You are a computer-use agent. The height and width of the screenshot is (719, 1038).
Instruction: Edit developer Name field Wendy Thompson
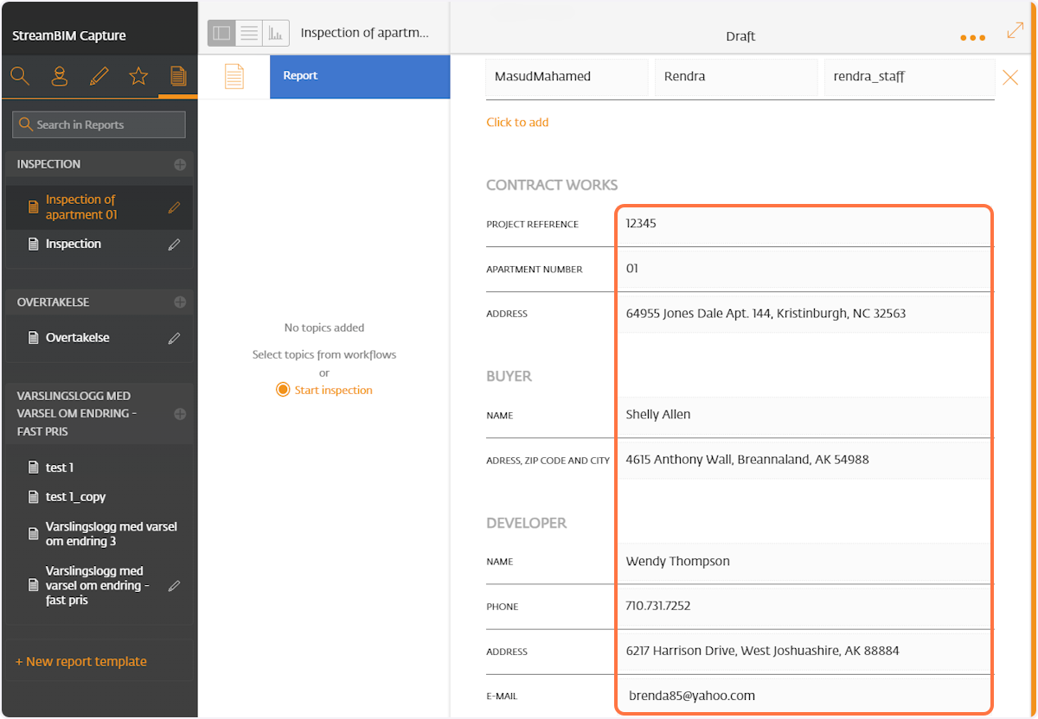804,562
